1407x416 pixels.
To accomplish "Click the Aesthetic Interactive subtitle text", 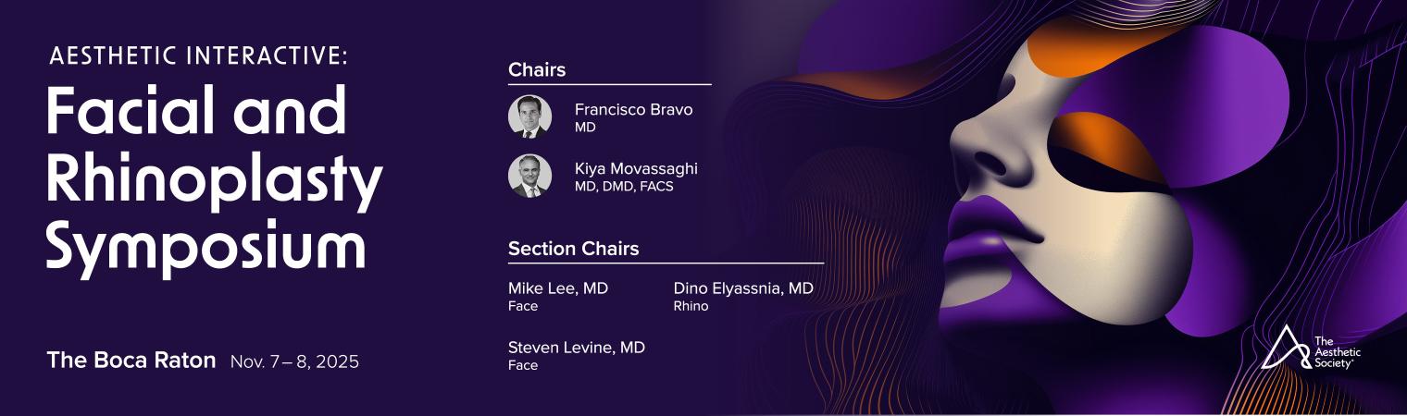I will pyautogui.click(x=198, y=56).
